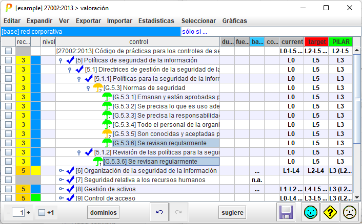Expand the [9] Control de acceso node
362x224 pixels.
[x=61, y=198]
